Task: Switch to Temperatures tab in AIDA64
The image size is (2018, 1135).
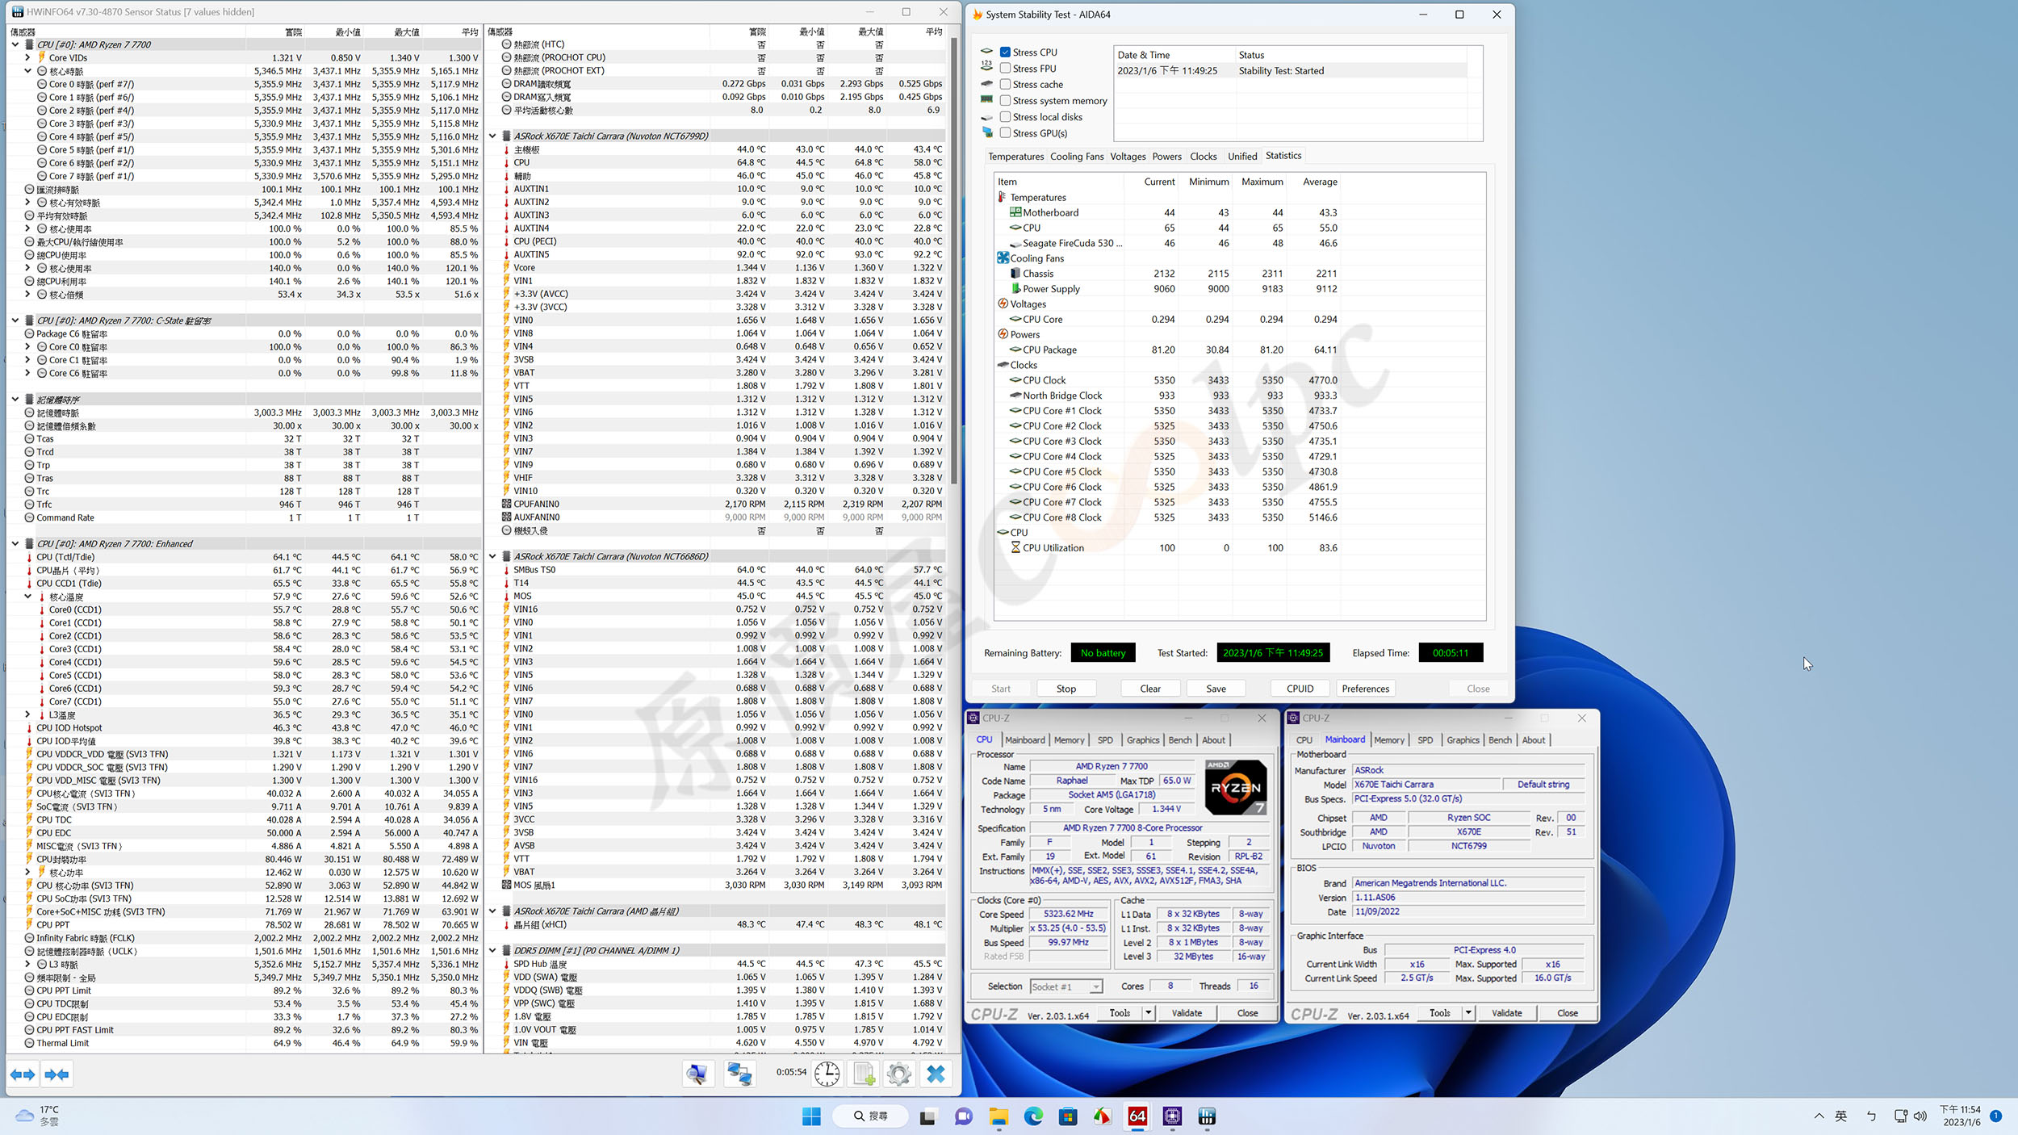Action: click(x=1015, y=157)
